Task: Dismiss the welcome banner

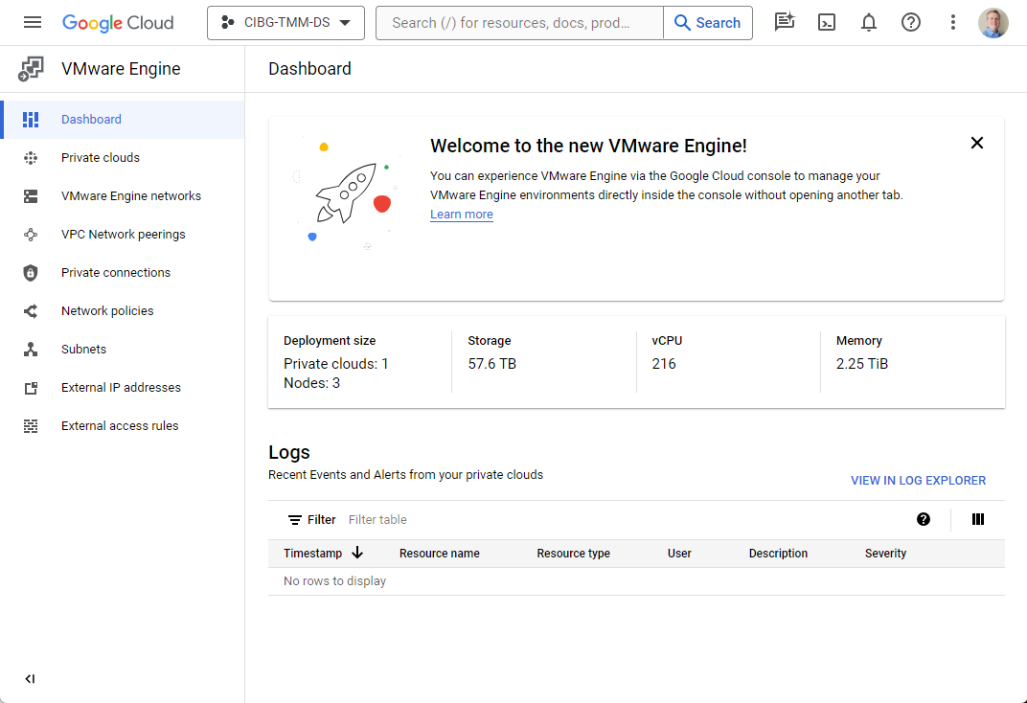Action: click(x=977, y=143)
